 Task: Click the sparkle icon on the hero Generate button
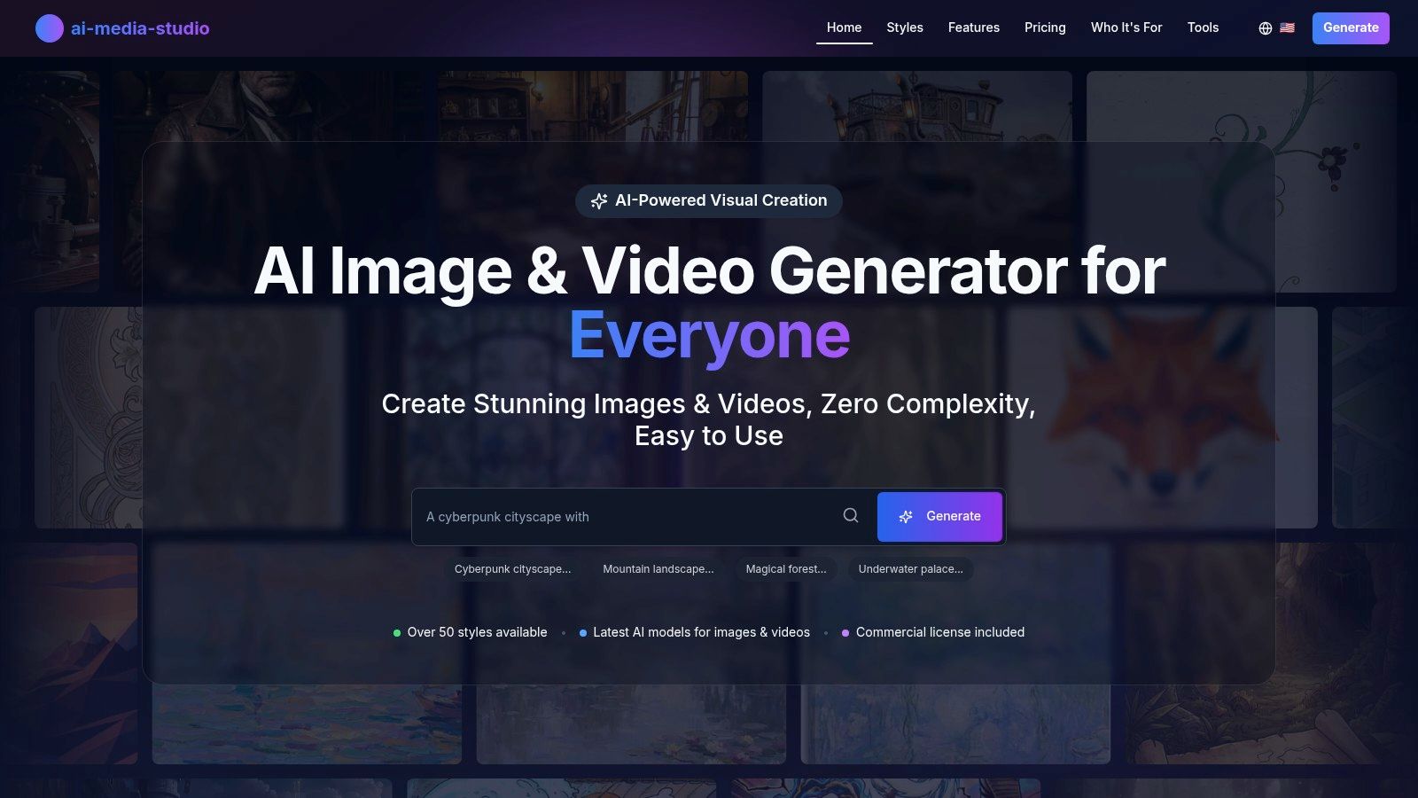[906, 516]
